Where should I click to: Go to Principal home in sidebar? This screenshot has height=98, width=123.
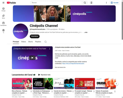tap(3, 9)
